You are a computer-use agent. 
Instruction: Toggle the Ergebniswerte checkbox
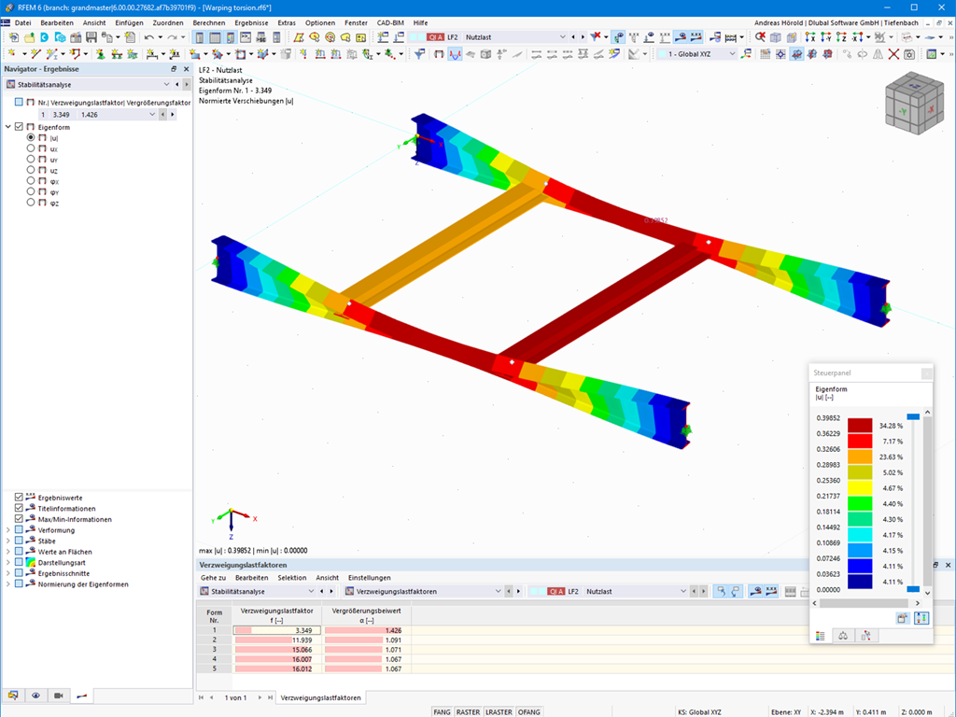tap(19, 498)
